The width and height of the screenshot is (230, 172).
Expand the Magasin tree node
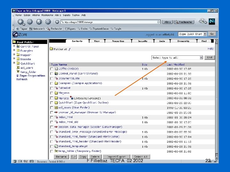pos(14,54)
